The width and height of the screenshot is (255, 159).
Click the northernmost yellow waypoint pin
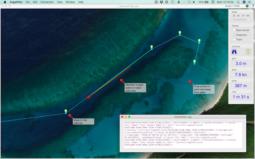[x=180, y=33]
